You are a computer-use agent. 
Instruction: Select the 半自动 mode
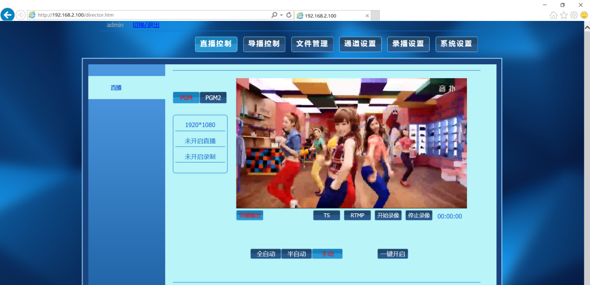tap(297, 254)
